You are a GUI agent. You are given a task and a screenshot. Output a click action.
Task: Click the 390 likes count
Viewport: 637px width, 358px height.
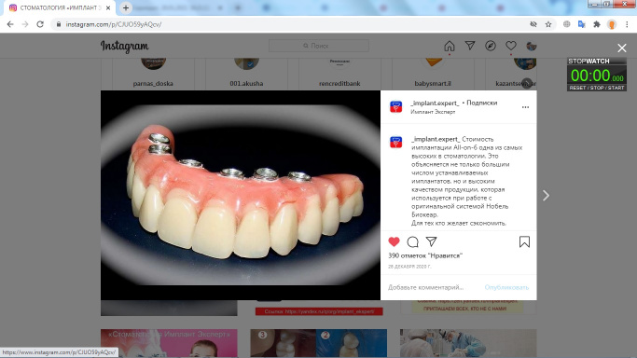(425, 255)
